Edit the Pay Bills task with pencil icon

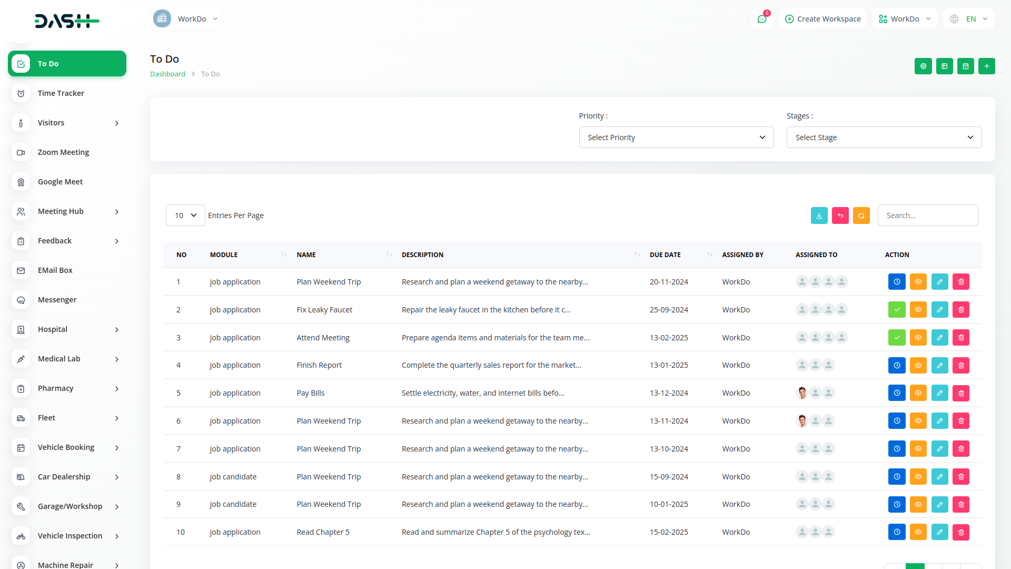939,393
